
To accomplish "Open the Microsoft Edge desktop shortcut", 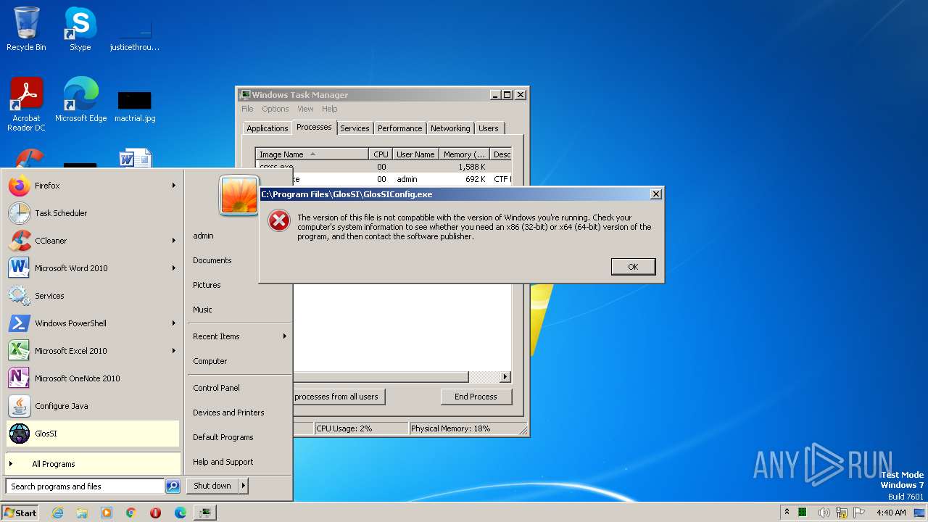I will click(x=80, y=99).
